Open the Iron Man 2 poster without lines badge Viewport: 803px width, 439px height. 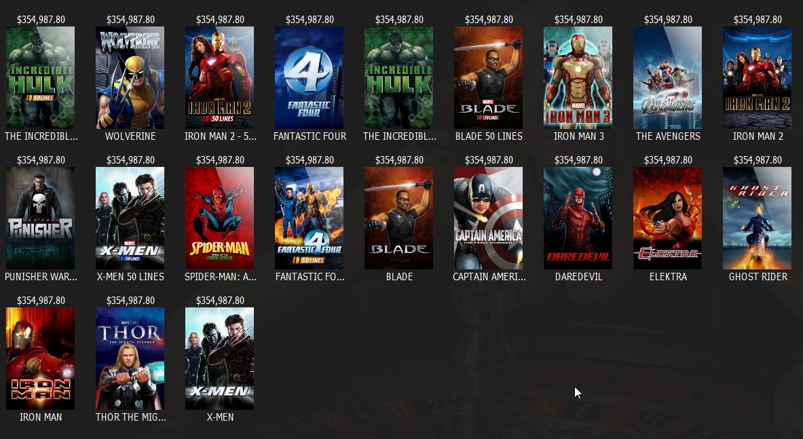point(758,78)
